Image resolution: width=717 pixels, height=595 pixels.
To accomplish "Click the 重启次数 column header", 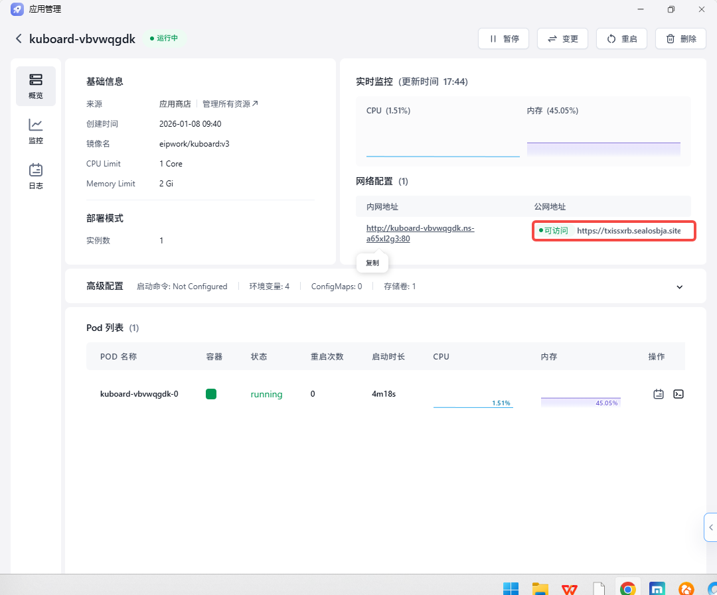I will tap(327, 356).
